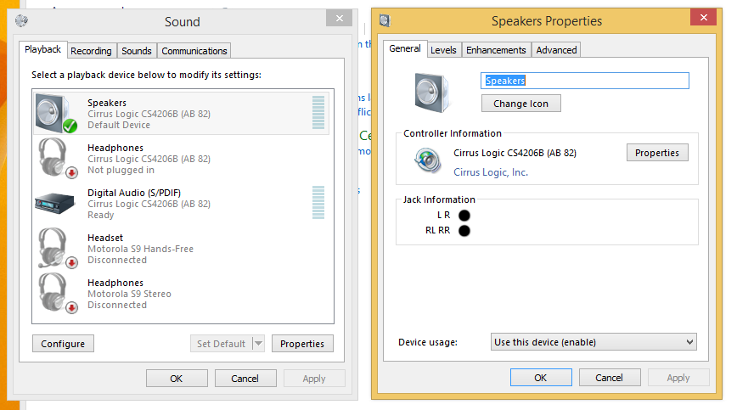
Task: Close the Sound window
Action: [340, 18]
